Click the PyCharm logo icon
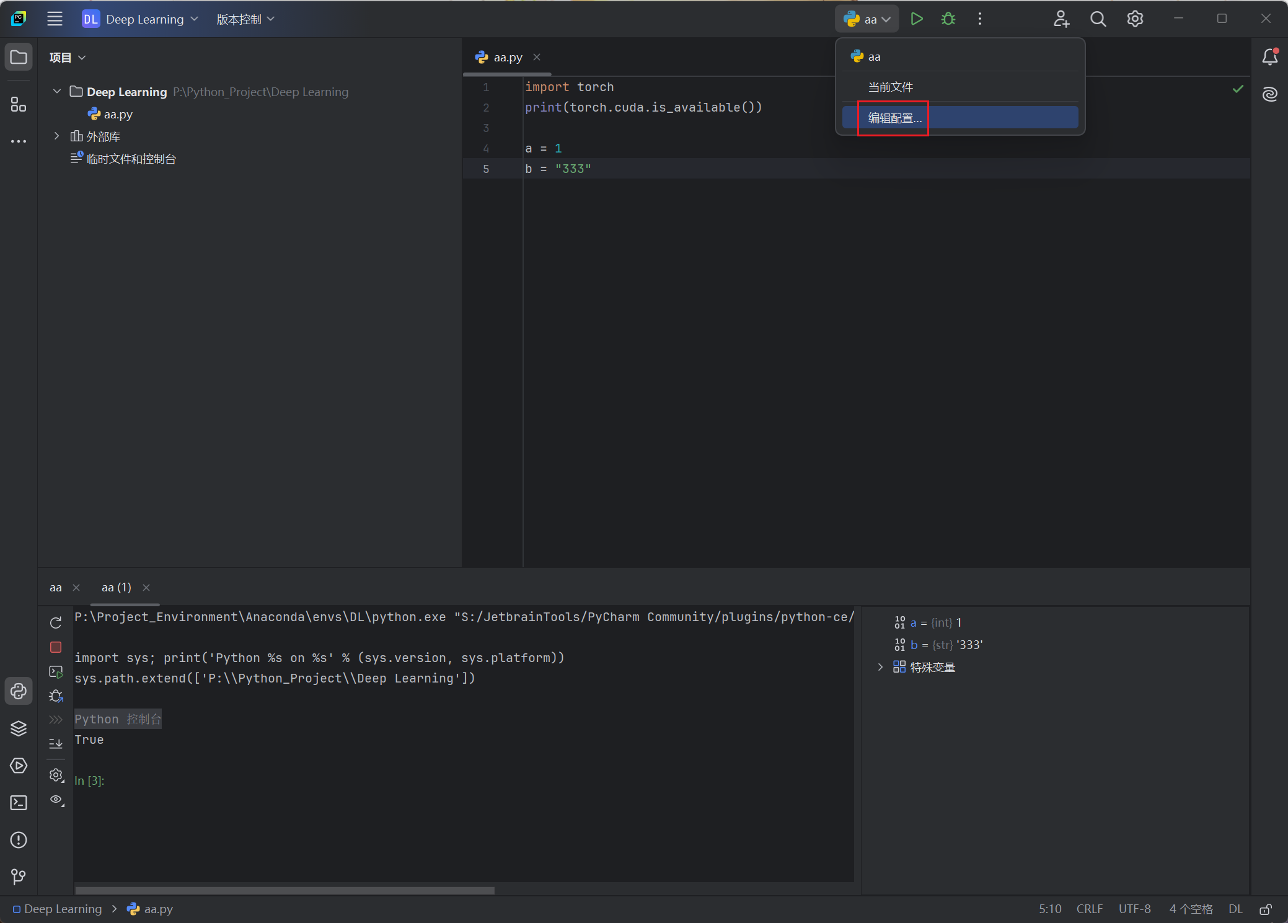The height and width of the screenshot is (923, 1288). tap(19, 19)
